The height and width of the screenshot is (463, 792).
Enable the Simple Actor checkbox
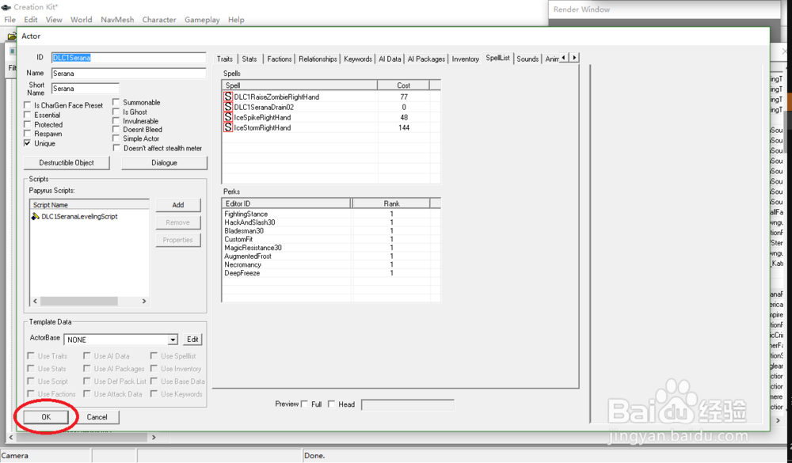(116, 139)
